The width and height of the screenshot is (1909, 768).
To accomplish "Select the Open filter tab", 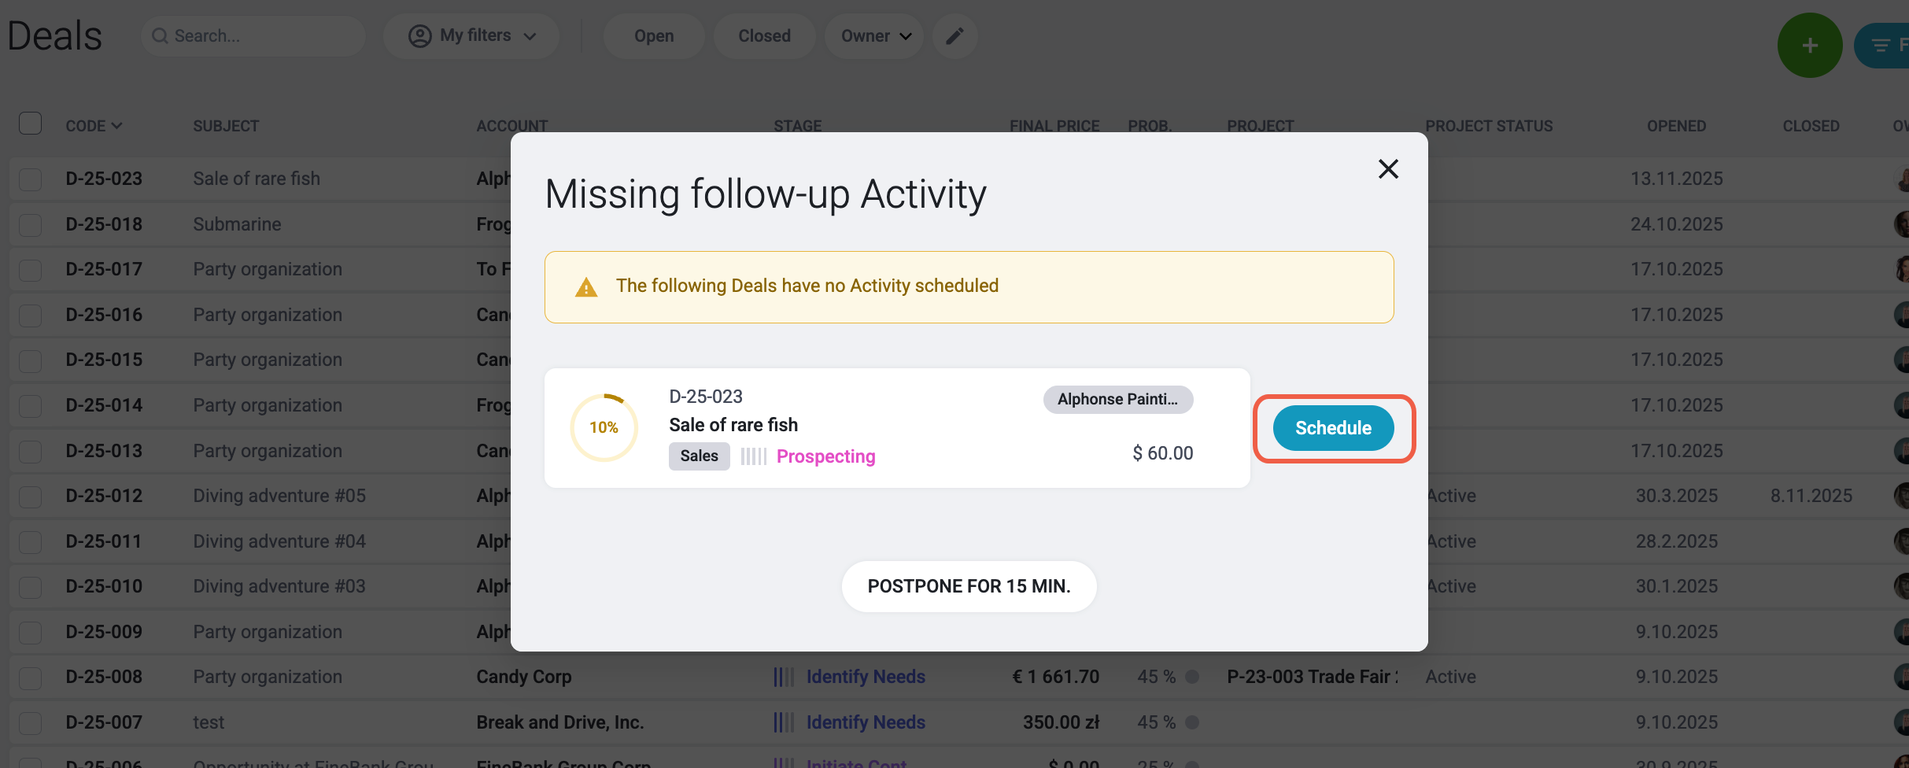I will tap(654, 36).
